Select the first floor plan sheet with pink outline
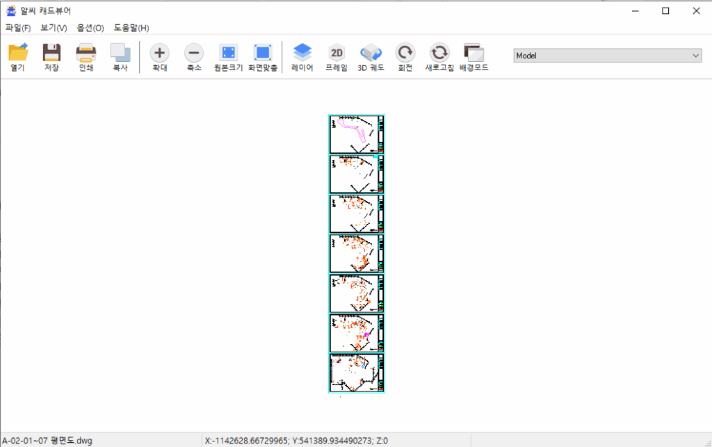Screen dimensions: 712x447 357,134
